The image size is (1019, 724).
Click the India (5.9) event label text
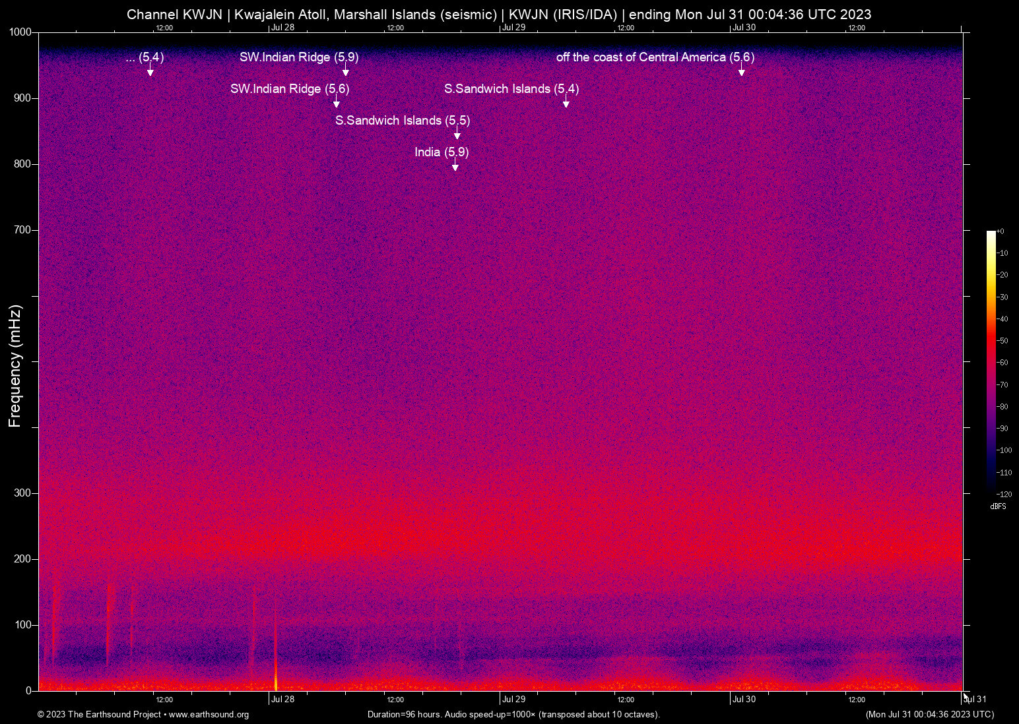442,152
